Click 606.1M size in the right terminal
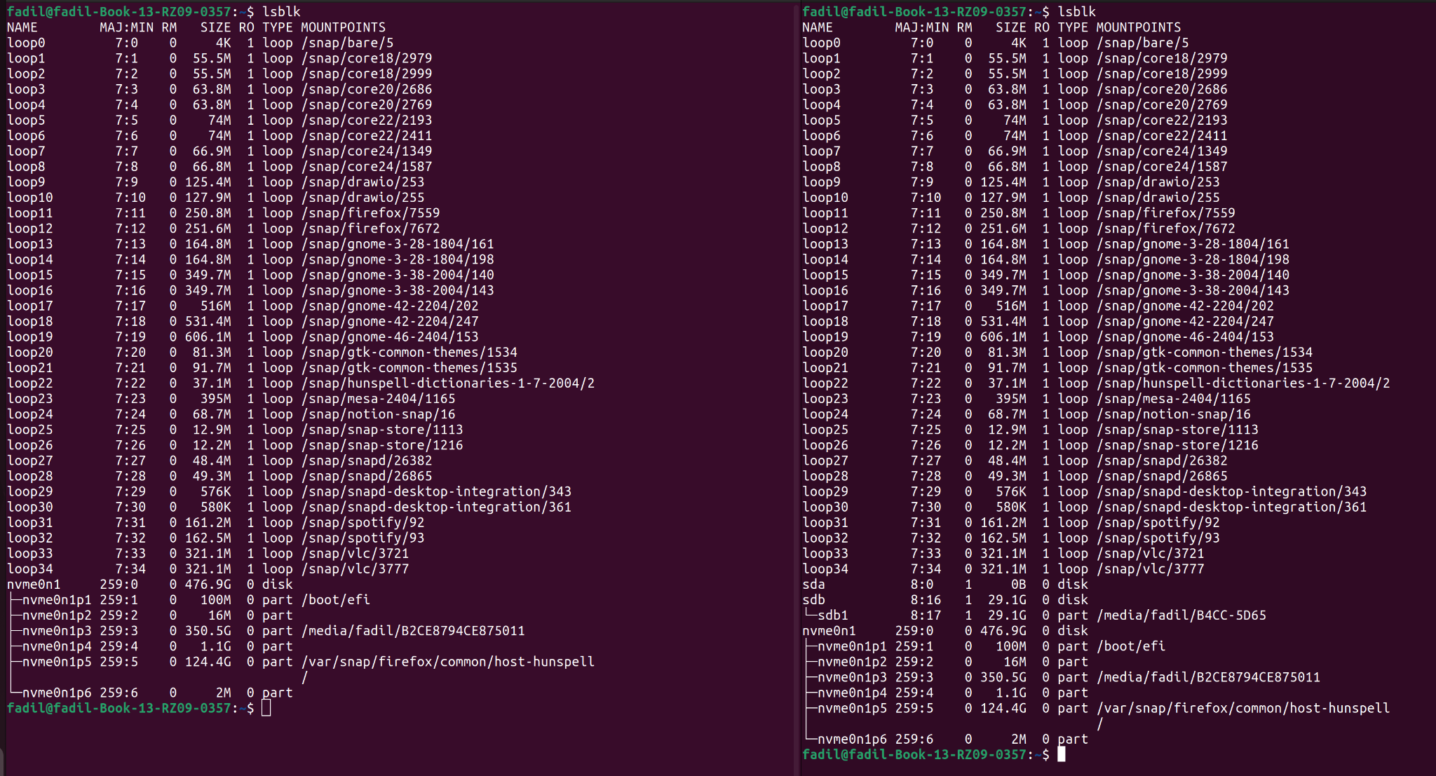Screen dimensions: 1436x776 click(x=1003, y=337)
